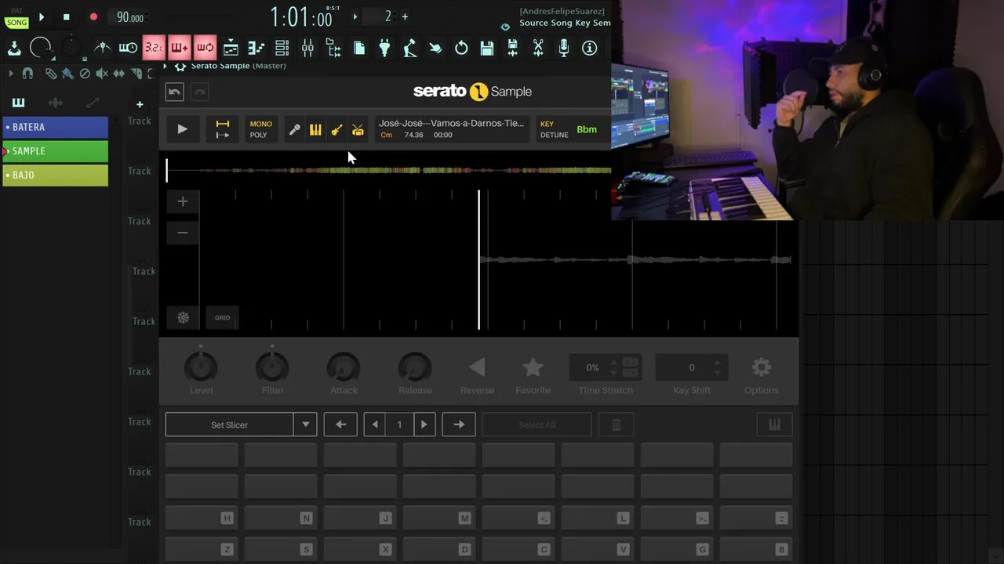Screen dimensions: 1004x564
Task: Expand the Serato Sample plugin menu arrow
Action: coord(166,66)
